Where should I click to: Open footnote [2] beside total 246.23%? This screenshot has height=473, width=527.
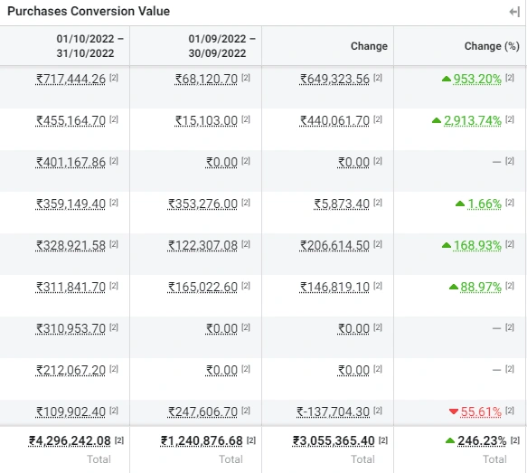coord(515,440)
